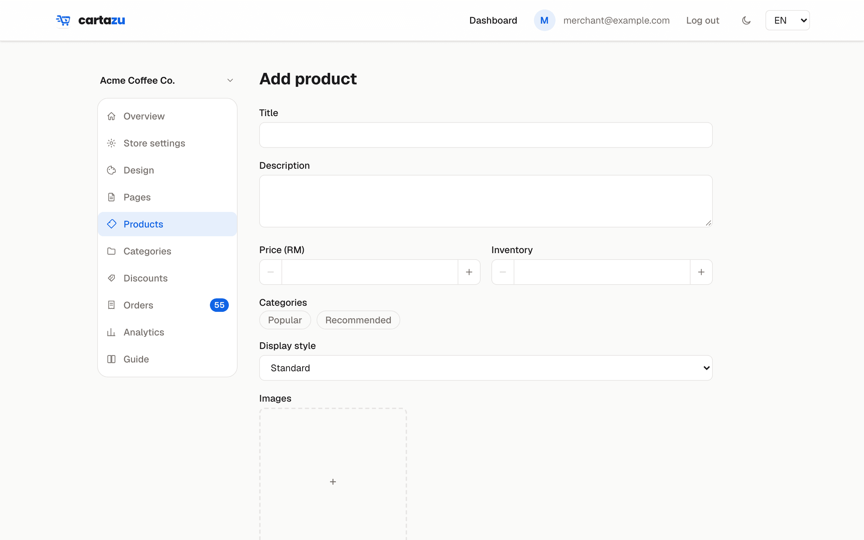Click the cartazu shopping cart logo icon
Screen dimensions: 864x540
click(x=63, y=20)
